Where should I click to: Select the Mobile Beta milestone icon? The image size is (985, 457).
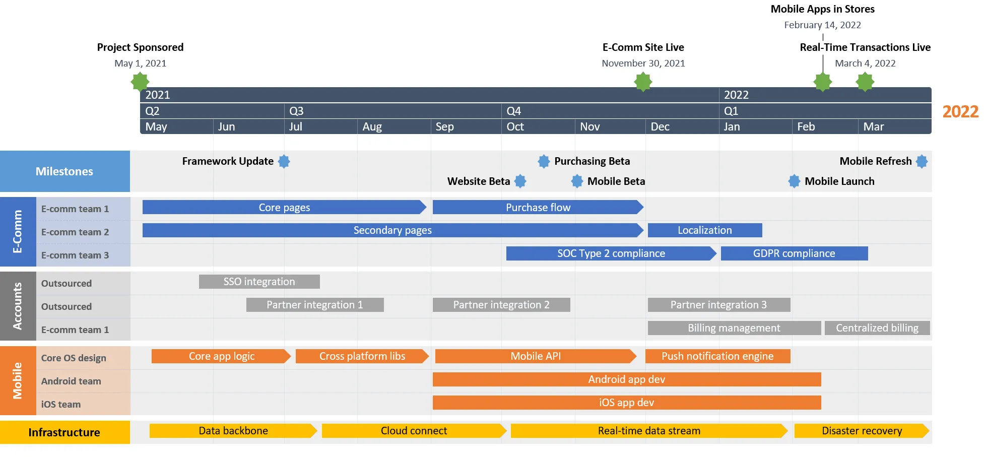pos(577,181)
